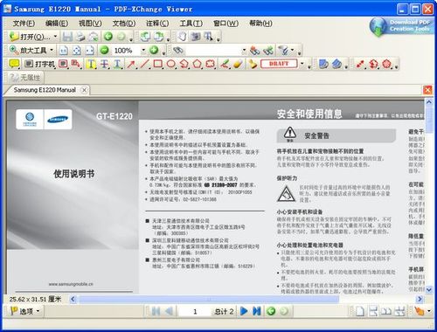Click the Download PDF Creation Tools banner
Screen dimensions: 437x332
tap(402, 26)
